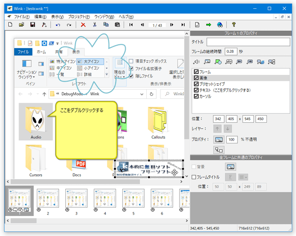Select the frame 6 thumbnail
Image resolution: width=296 pixels, height=236 pixels.
pyautogui.click(x=162, y=198)
